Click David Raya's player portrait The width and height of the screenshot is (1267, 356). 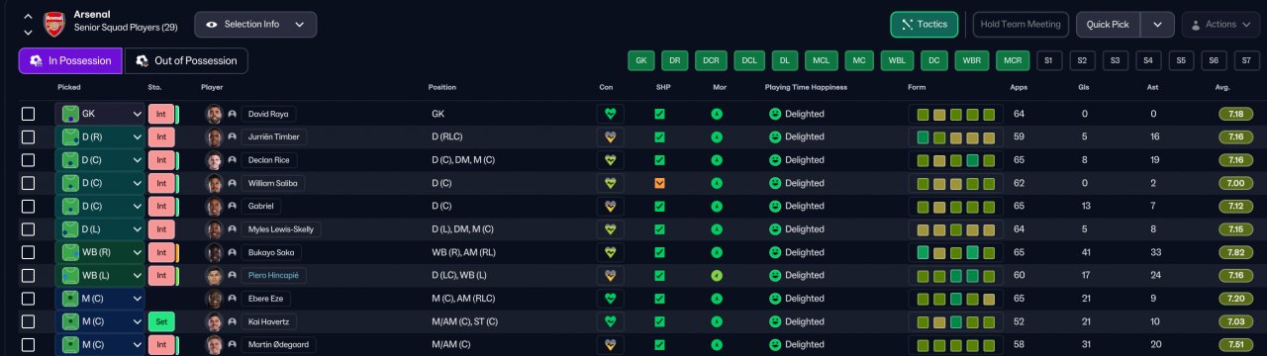[214, 114]
